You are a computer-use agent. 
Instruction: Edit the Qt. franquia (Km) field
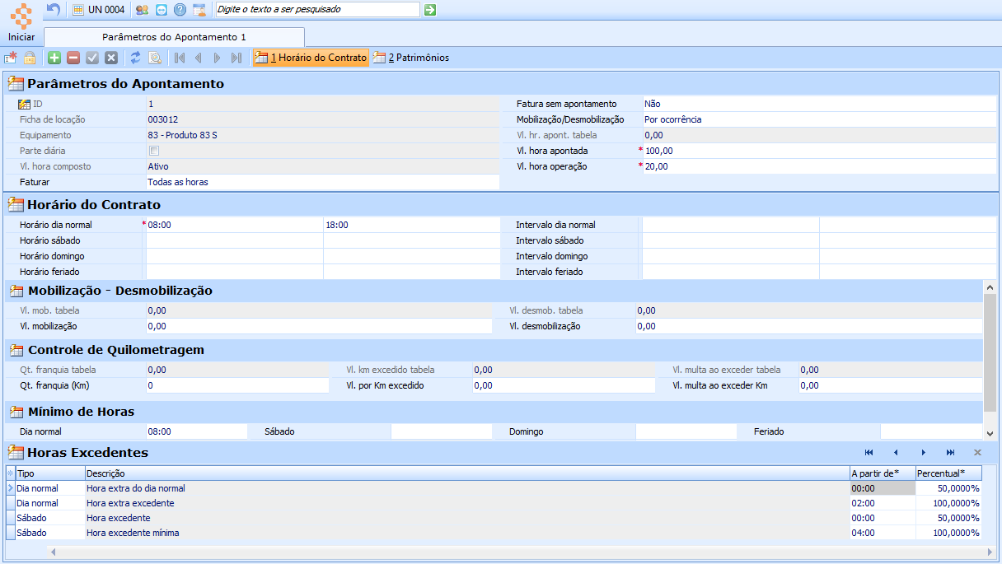tap(239, 385)
